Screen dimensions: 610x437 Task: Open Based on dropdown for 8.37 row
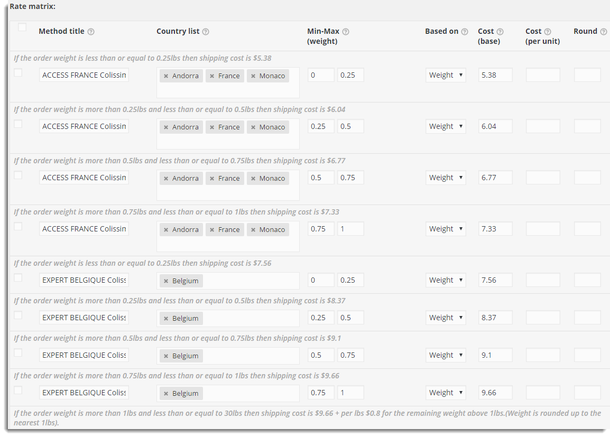(x=446, y=318)
